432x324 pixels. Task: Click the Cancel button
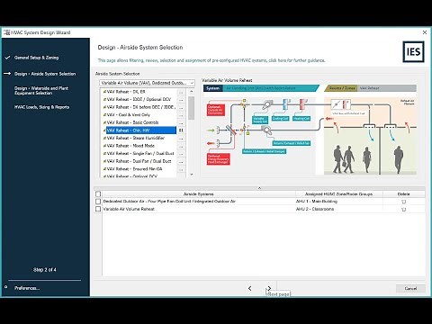coord(410,288)
